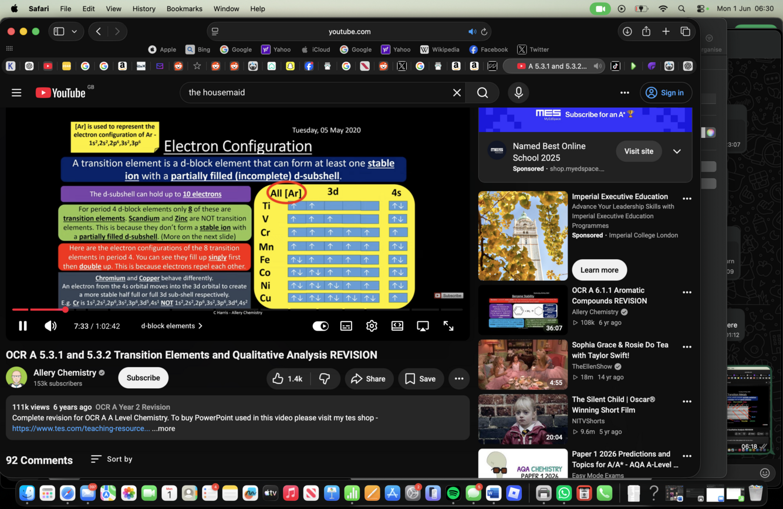Open the Wikipedia favourites bookmark
This screenshot has height=509, width=783.
click(x=440, y=50)
